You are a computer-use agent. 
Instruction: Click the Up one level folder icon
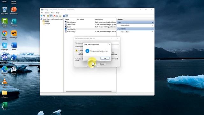(48, 16)
